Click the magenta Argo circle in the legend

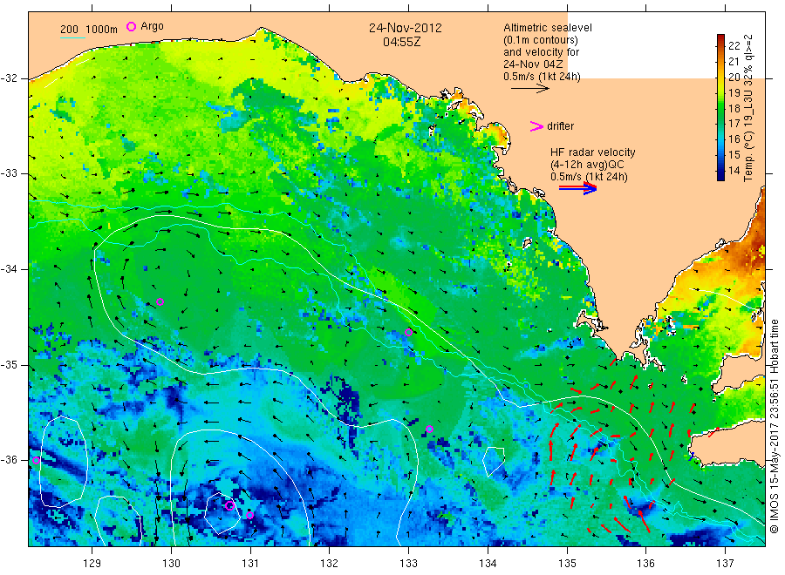coord(131,26)
